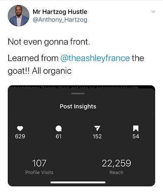Select the 152 shares count
Screen dimensions: 163x193
pos(97,137)
